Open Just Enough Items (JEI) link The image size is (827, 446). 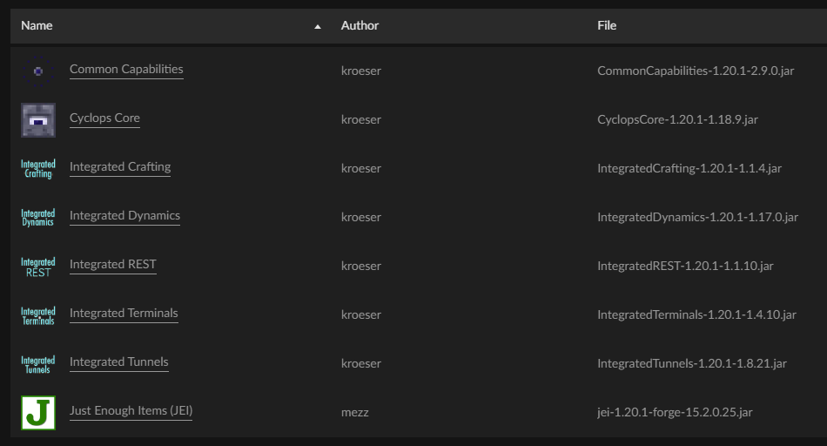pyautogui.click(x=131, y=411)
